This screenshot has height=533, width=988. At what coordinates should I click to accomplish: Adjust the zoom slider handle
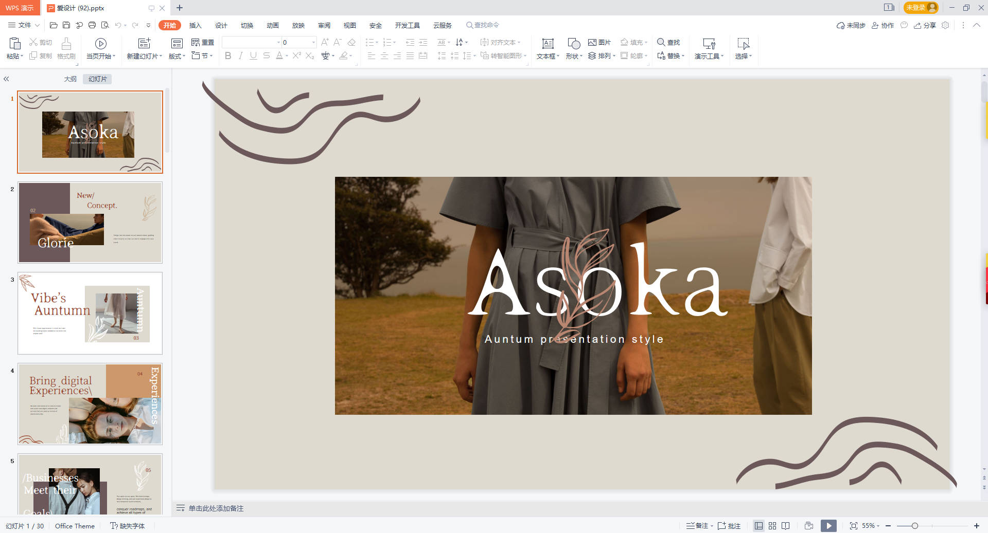914,526
